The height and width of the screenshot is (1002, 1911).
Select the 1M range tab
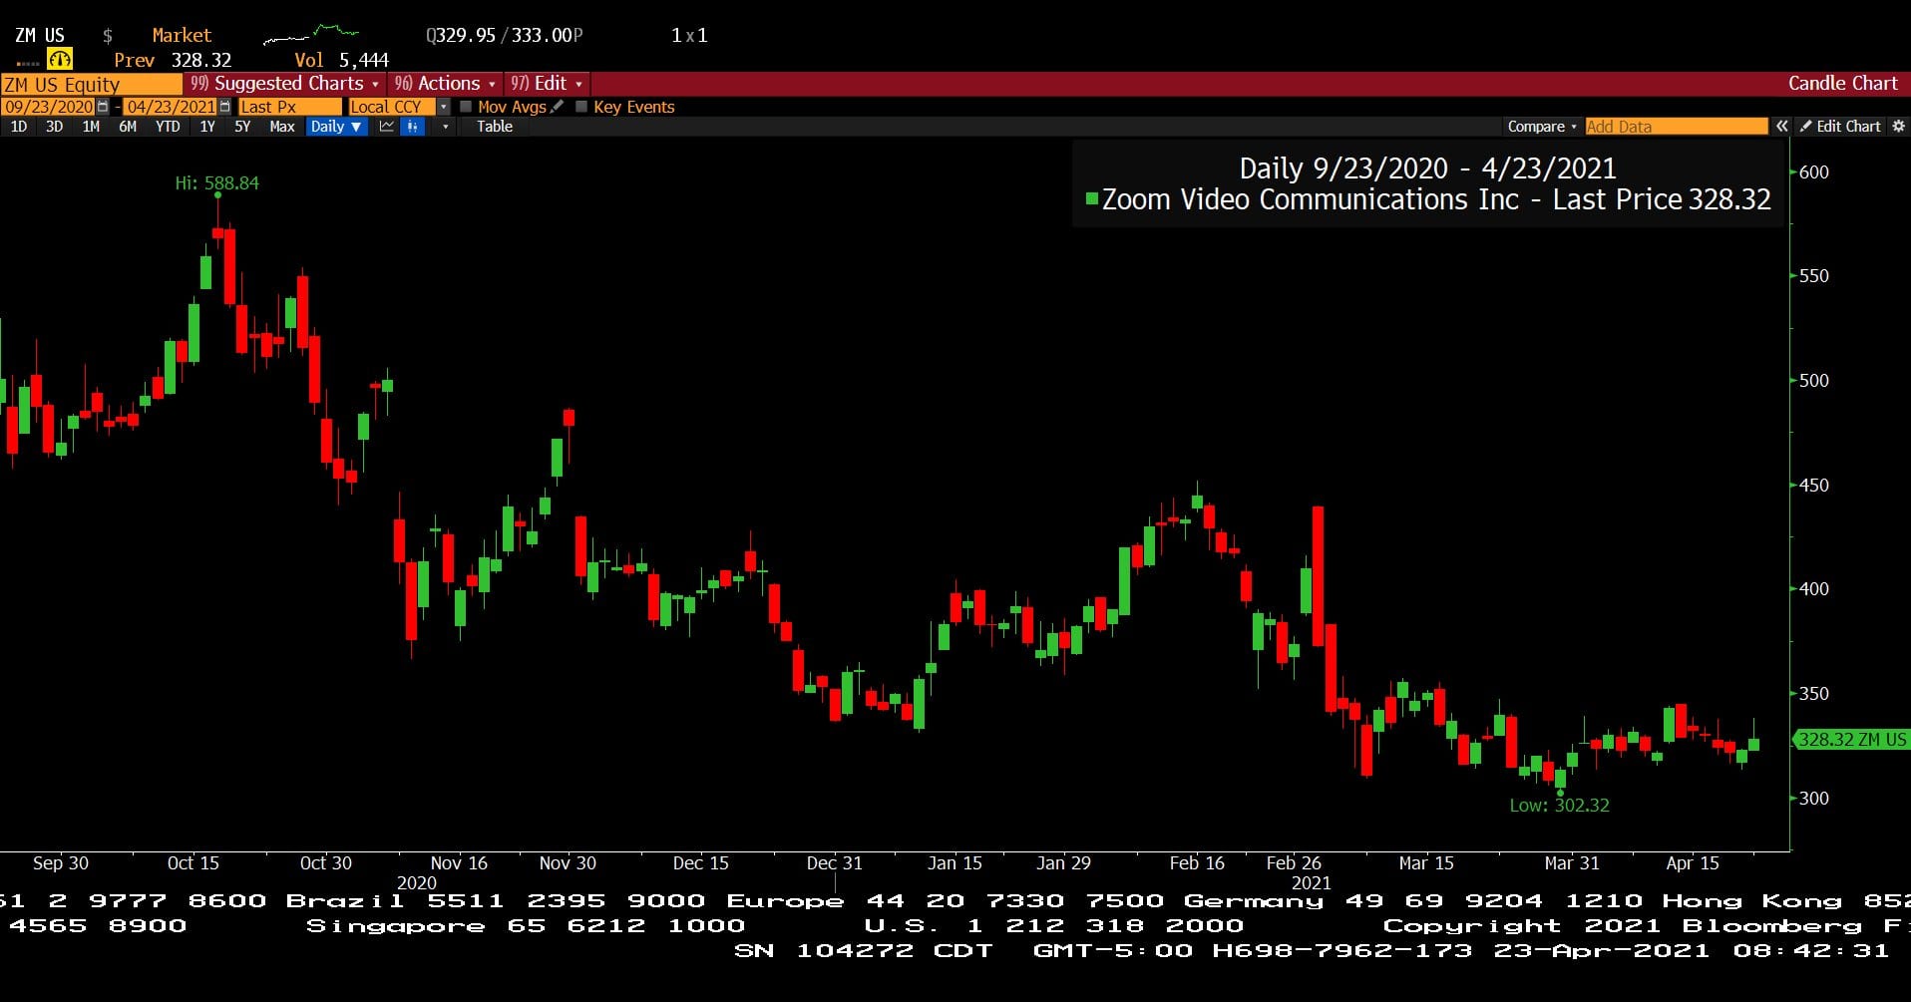(91, 127)
